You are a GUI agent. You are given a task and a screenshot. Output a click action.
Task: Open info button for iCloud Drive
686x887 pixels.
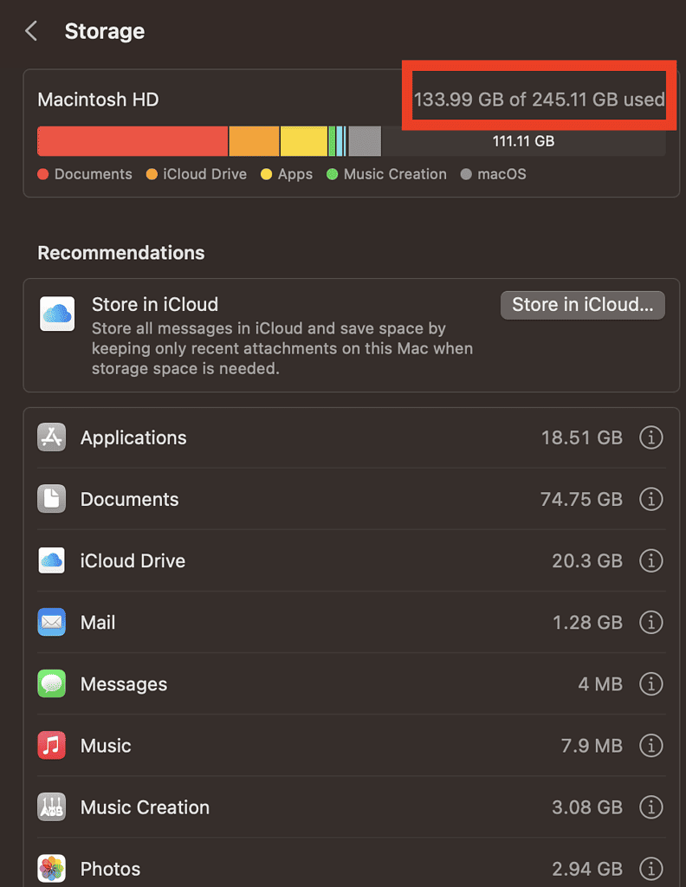pos(650,560)
